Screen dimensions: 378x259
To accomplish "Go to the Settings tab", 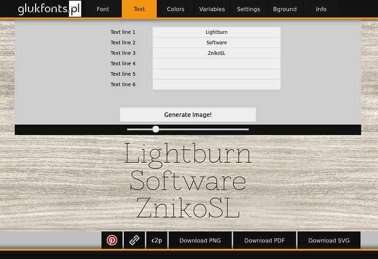I will pos(248,9).
